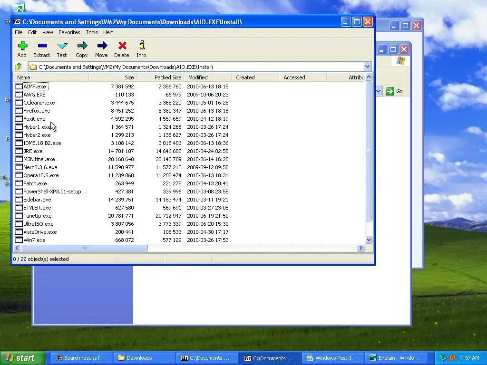Click the Test toolbar icon
The image size is (487, 365).
(62, 46)
